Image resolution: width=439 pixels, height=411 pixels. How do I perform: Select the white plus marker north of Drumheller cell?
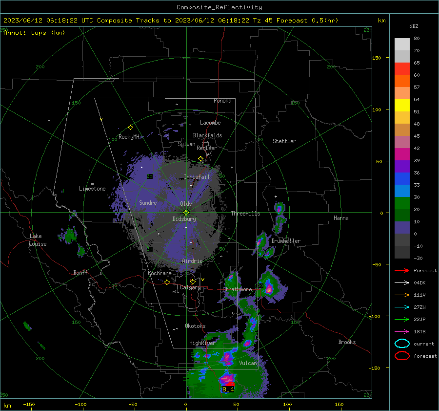pos(276,196)
